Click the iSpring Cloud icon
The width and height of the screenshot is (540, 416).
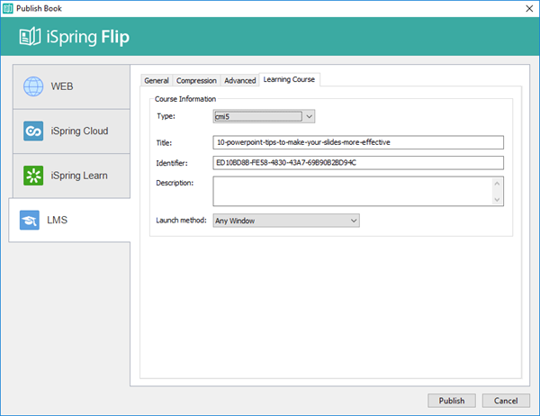click(33, 131)
